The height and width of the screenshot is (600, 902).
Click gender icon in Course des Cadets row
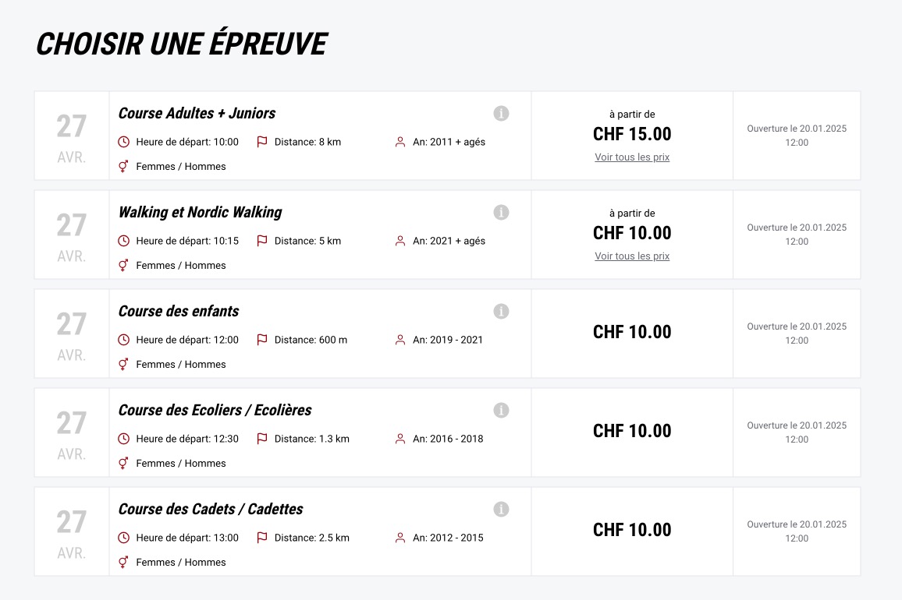[x=123, y=562]
